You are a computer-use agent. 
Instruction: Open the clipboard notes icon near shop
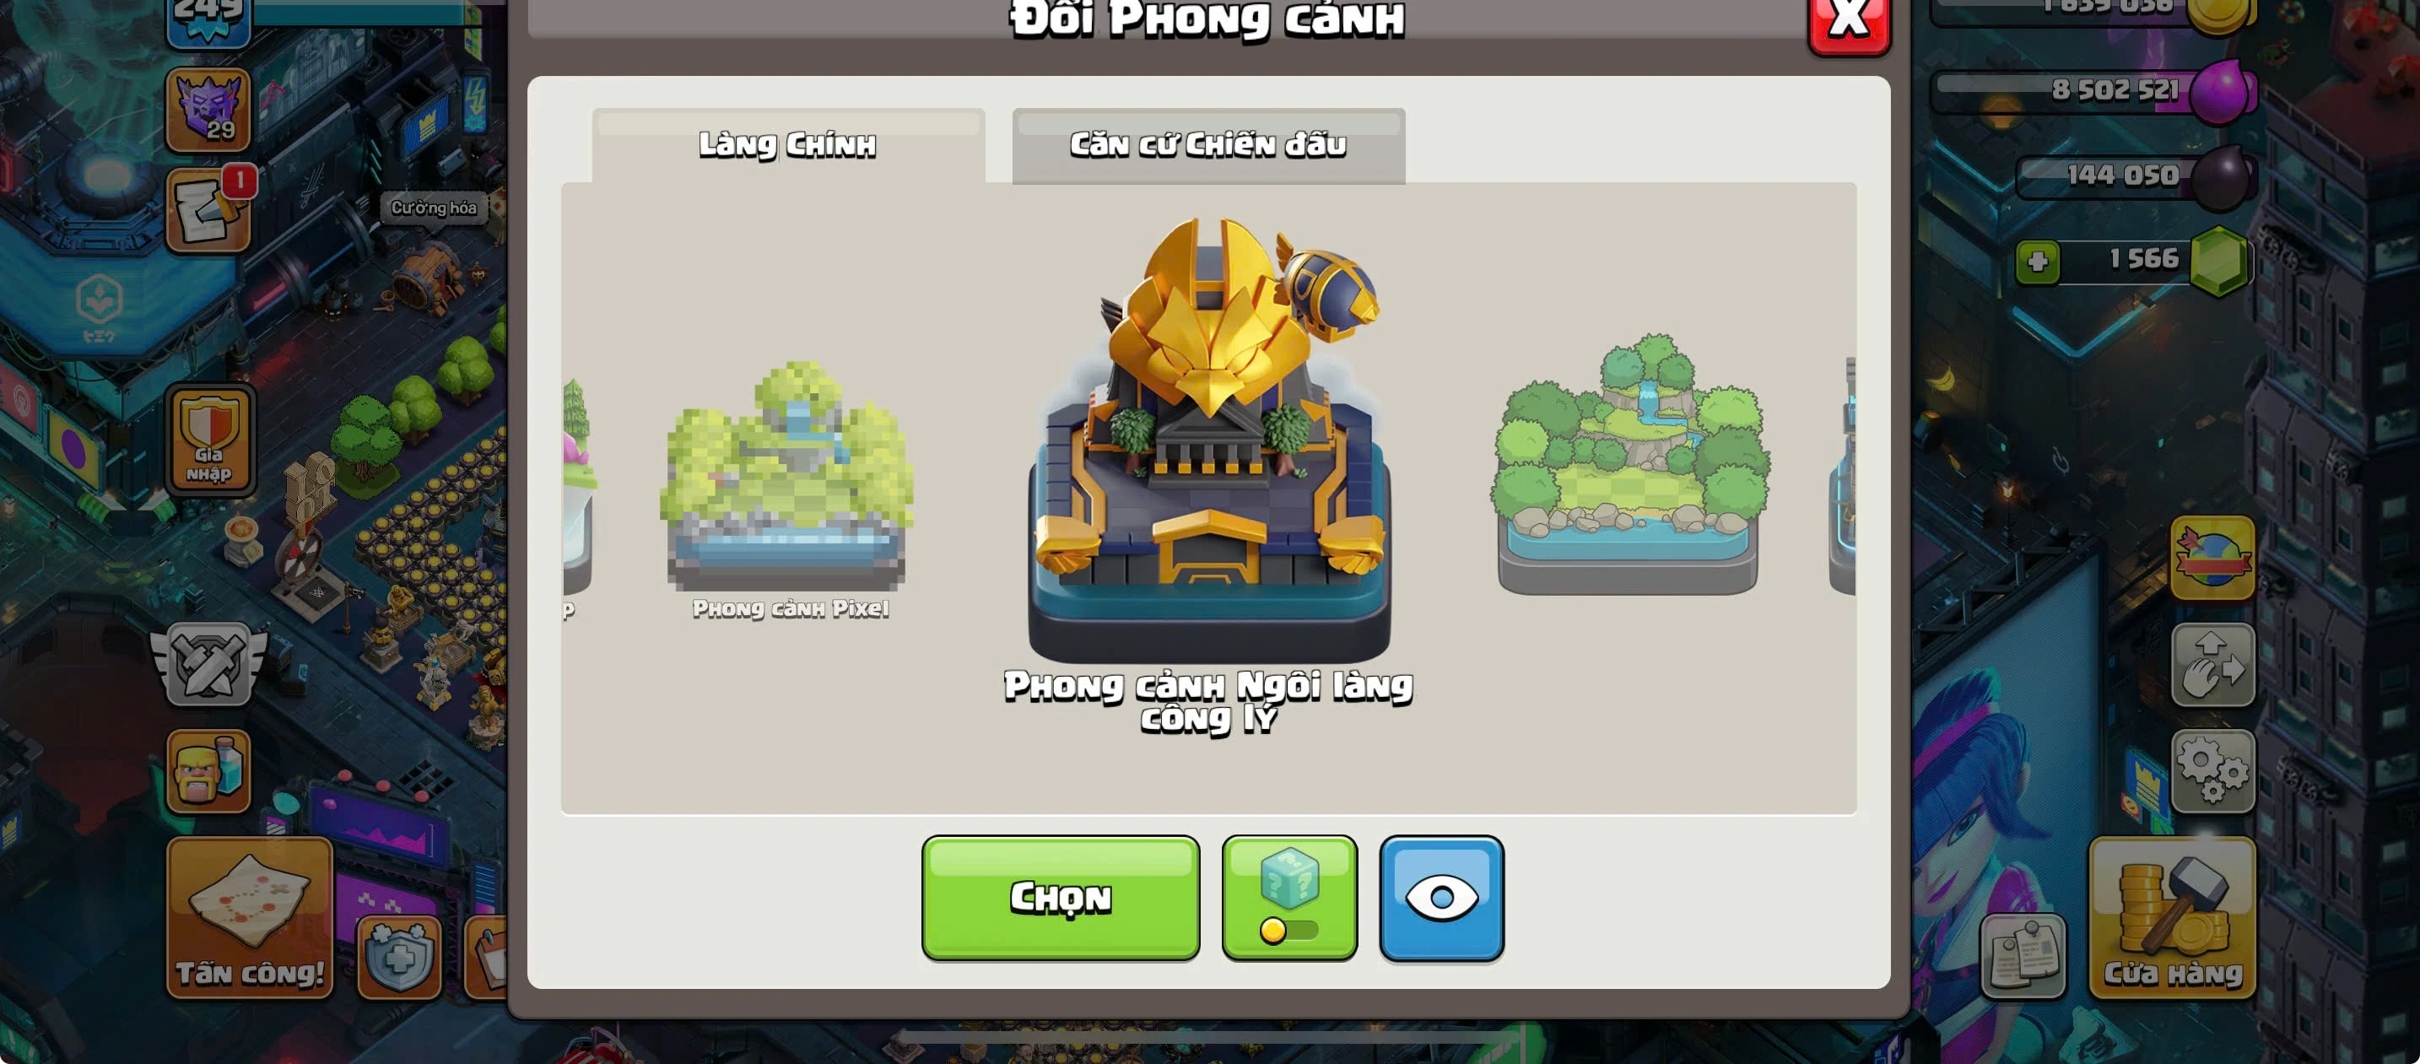coord(2023,956)
